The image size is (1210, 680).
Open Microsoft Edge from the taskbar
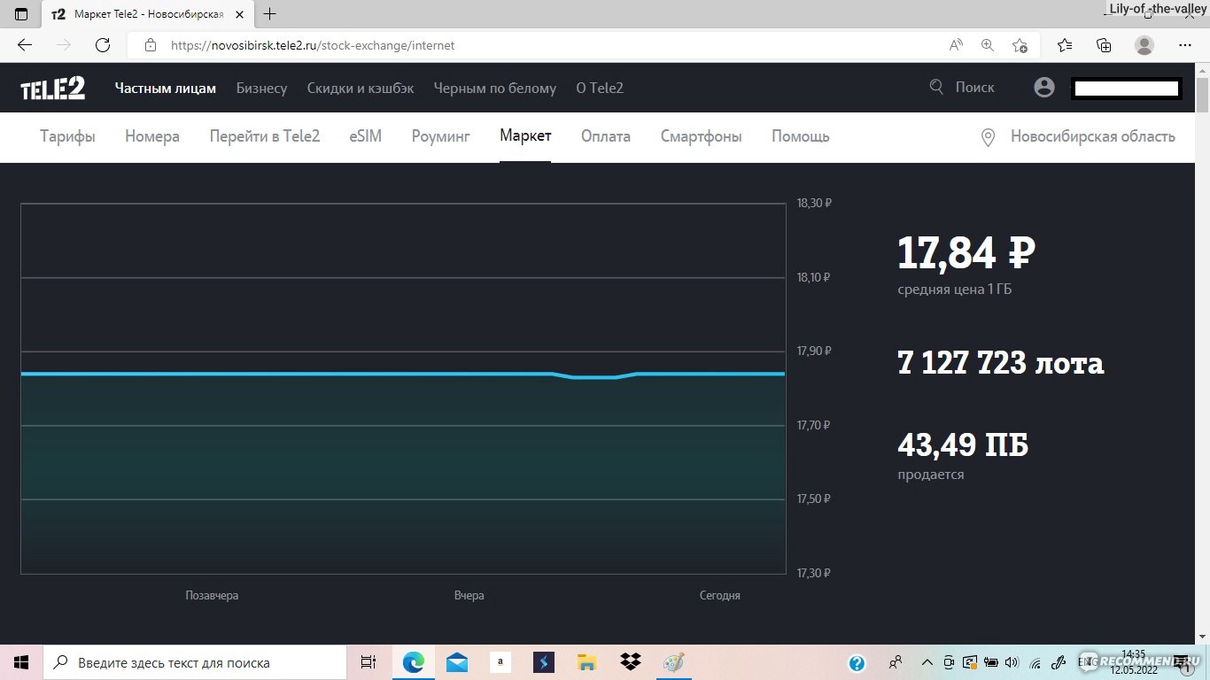(414, 662)
